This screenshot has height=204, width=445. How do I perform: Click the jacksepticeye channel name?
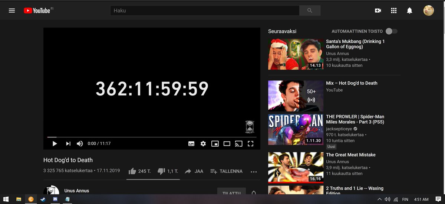click(x=339, y=129)
